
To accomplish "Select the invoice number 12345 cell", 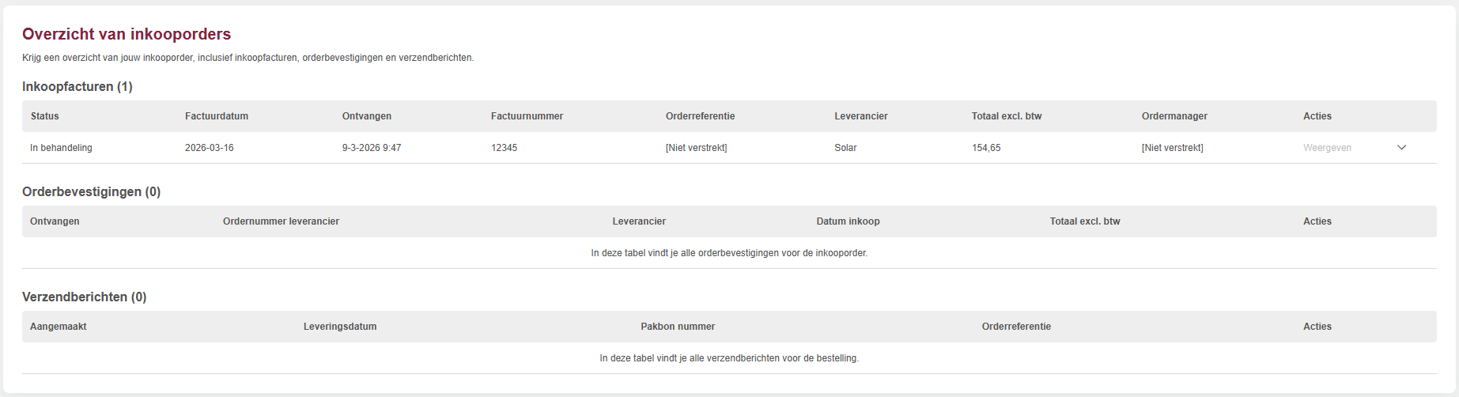I will 505,148.
